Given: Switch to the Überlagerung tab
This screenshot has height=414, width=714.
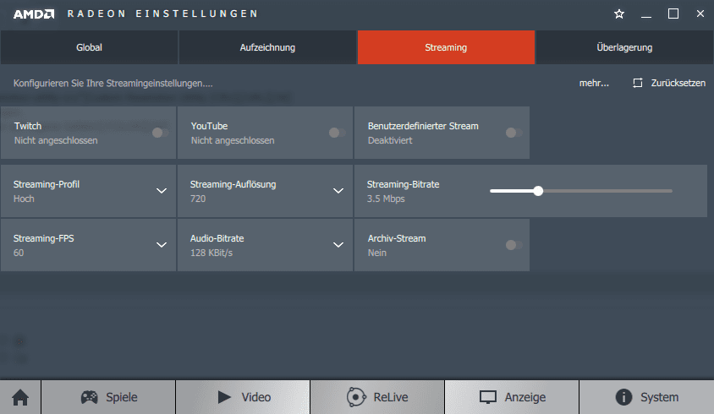Looking at the screenshot, I should click(x=624, y=47).
